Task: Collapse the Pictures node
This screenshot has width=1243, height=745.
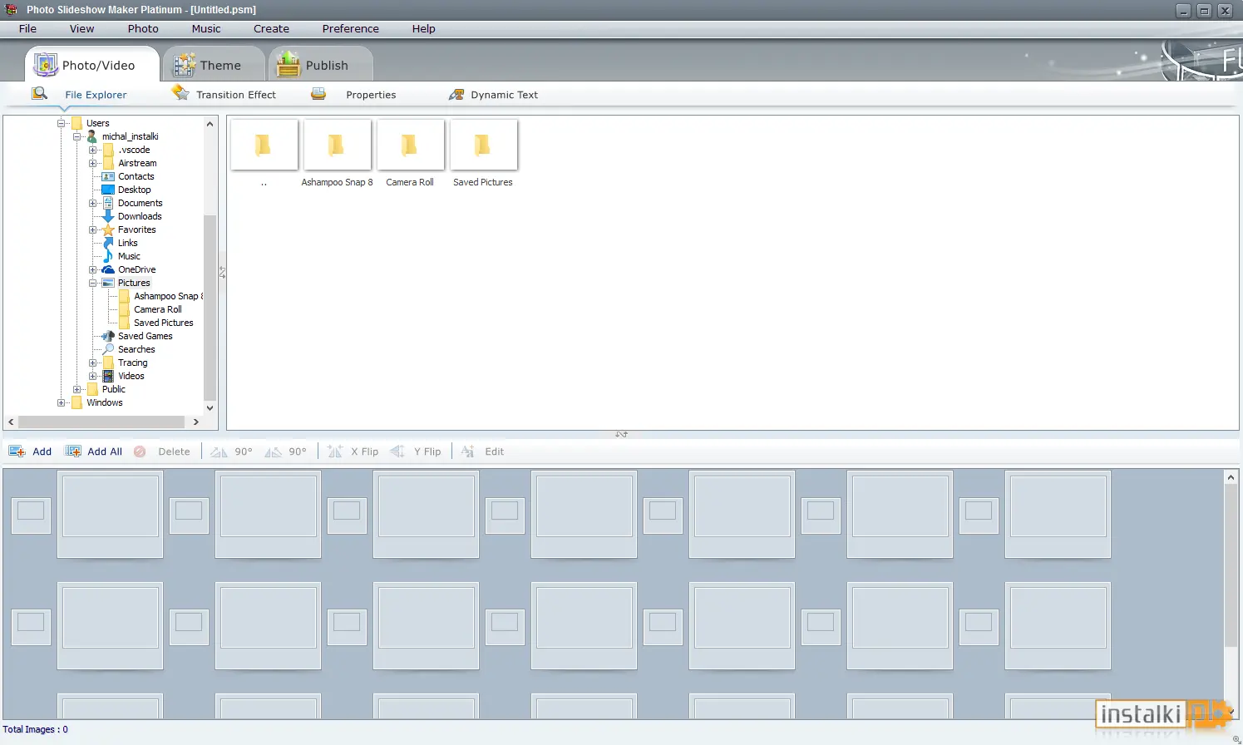Action: click(x=93, y=283)
